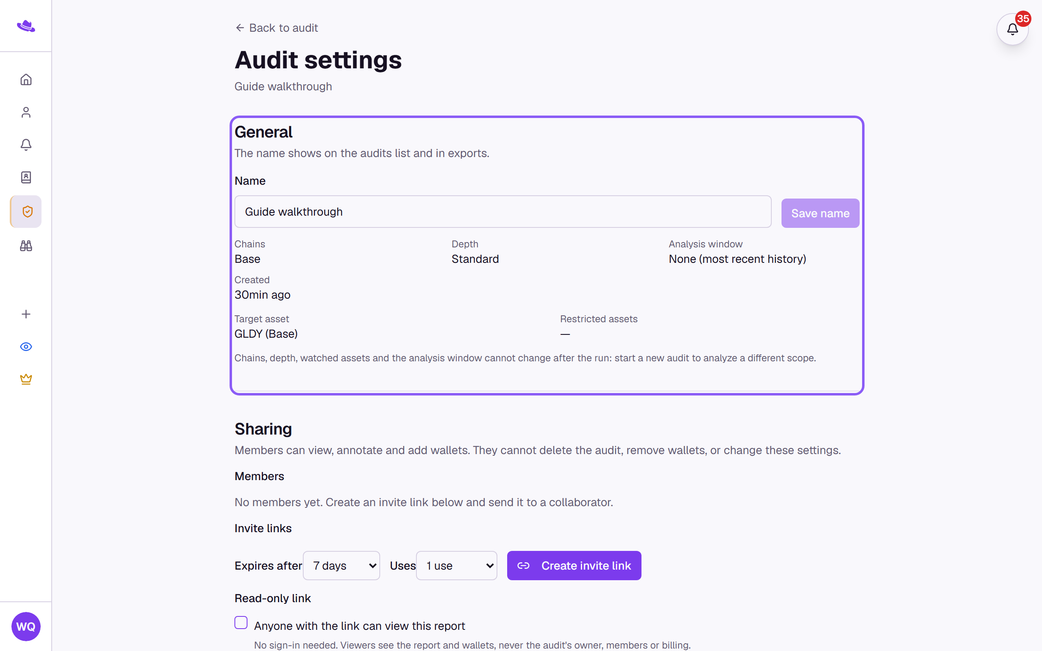This screenshot has height=651, width=1042.
Task: Go back via Back to audit link
Action: [276, 28]
